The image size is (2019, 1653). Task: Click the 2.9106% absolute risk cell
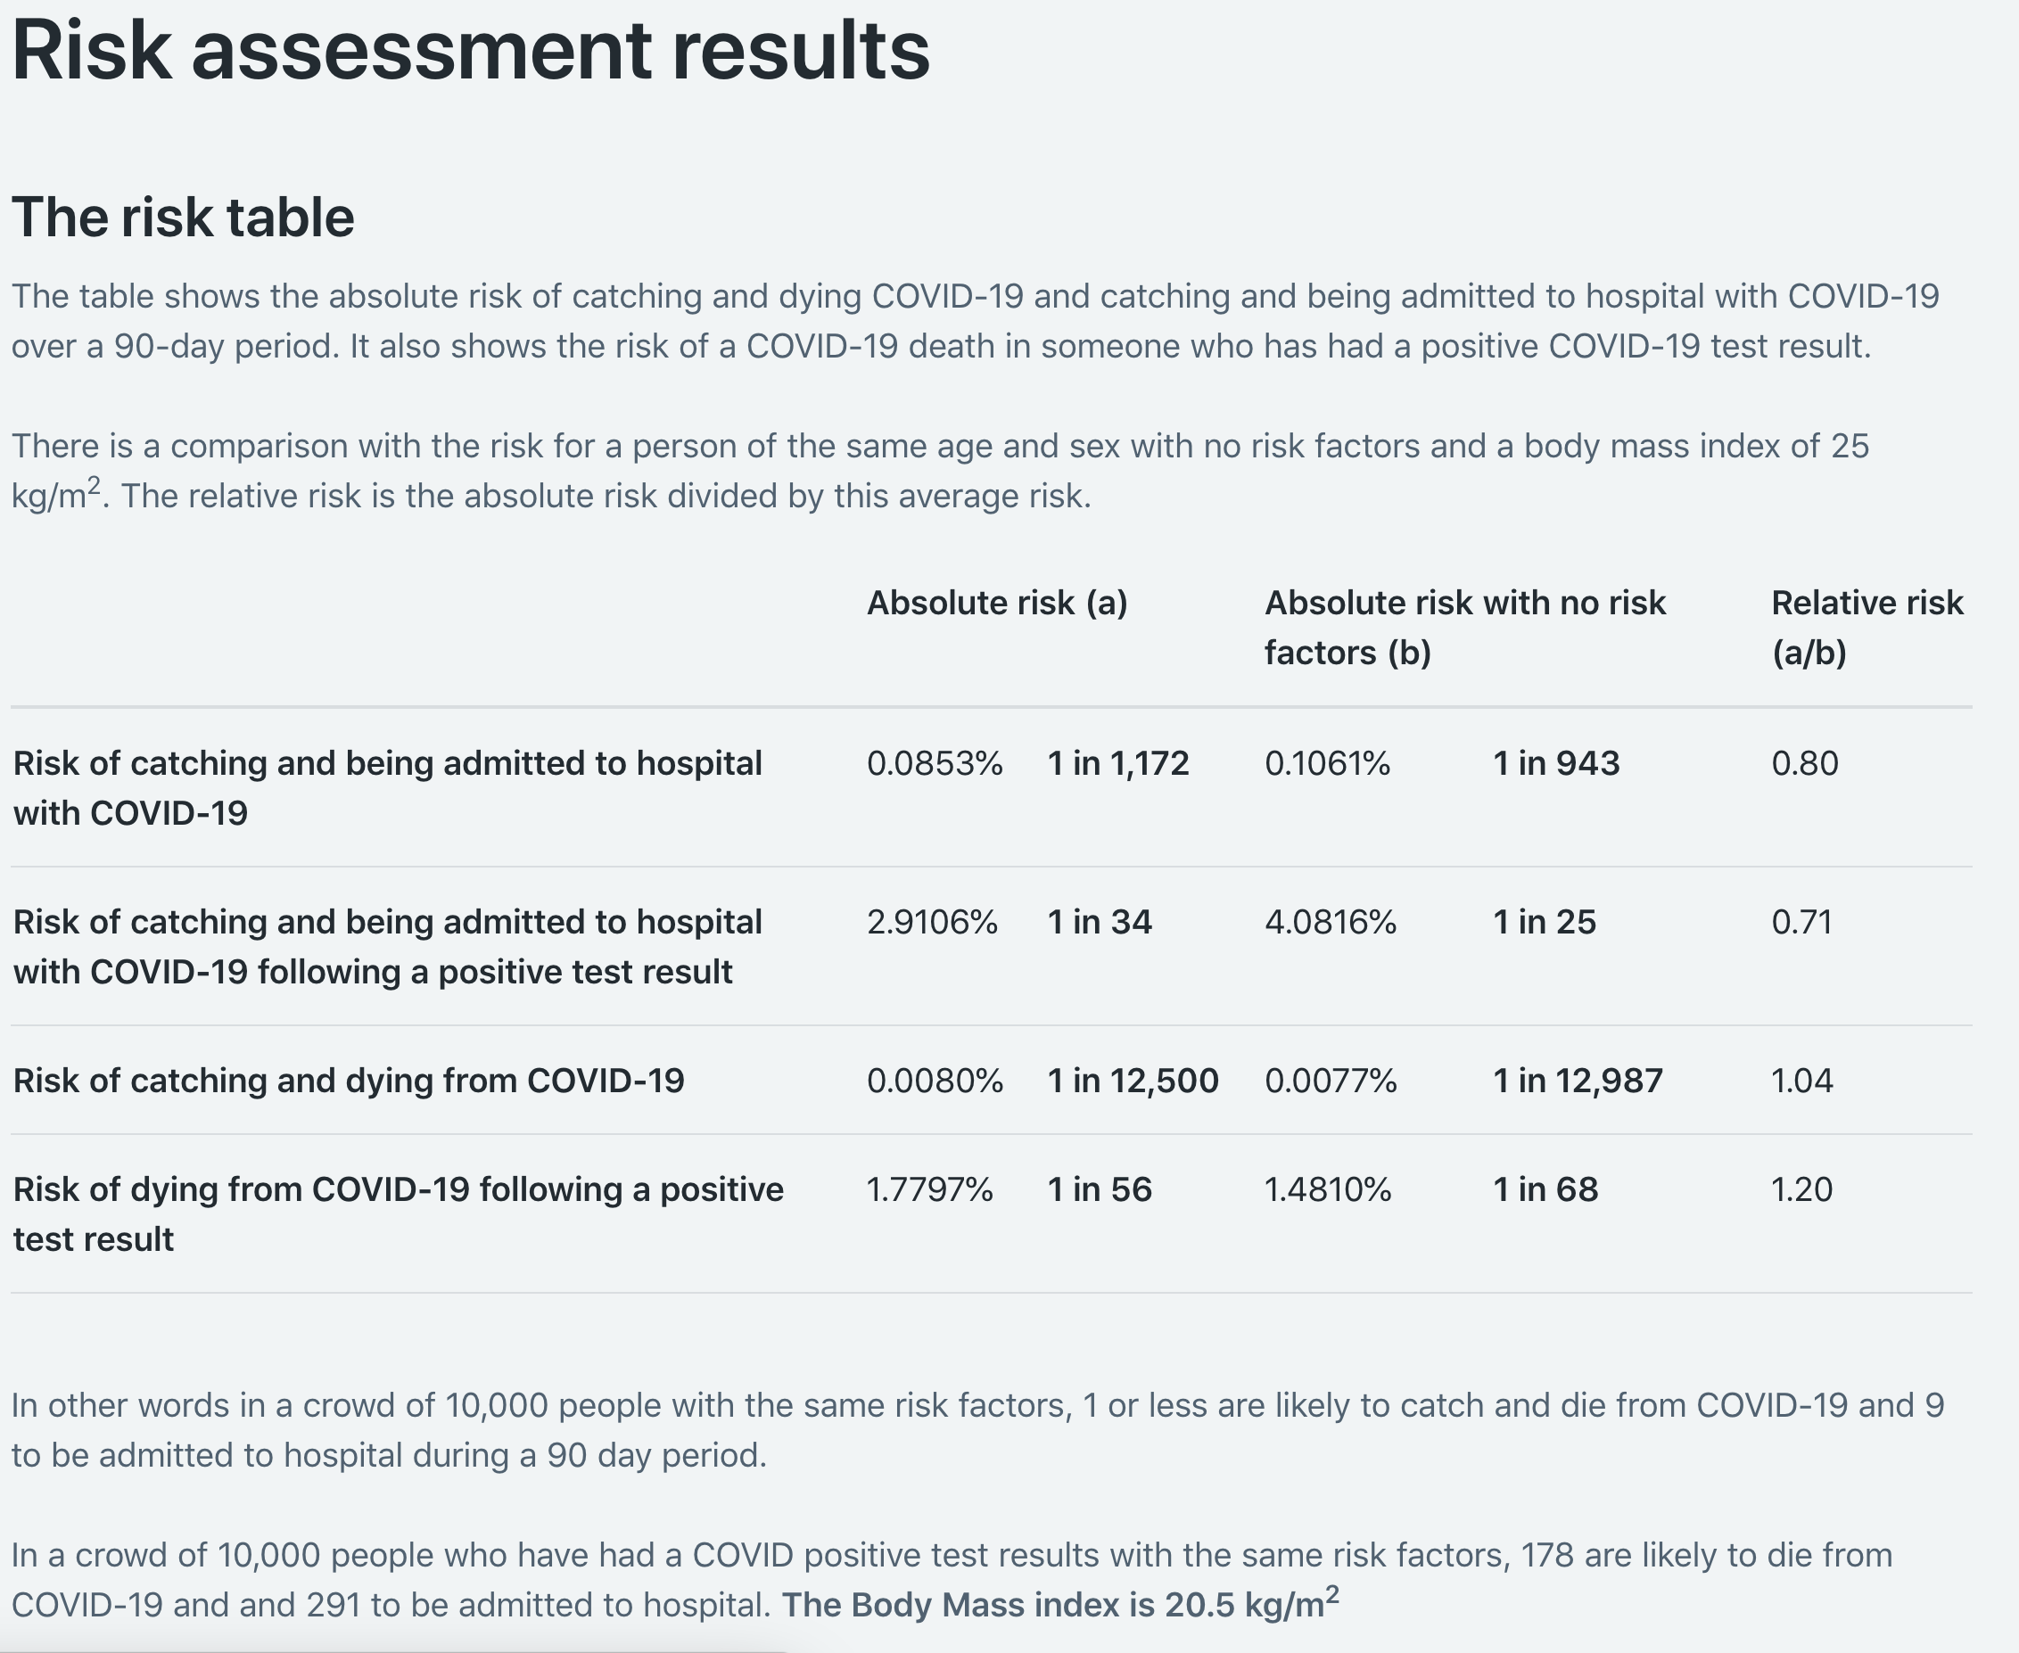point(931,922)
